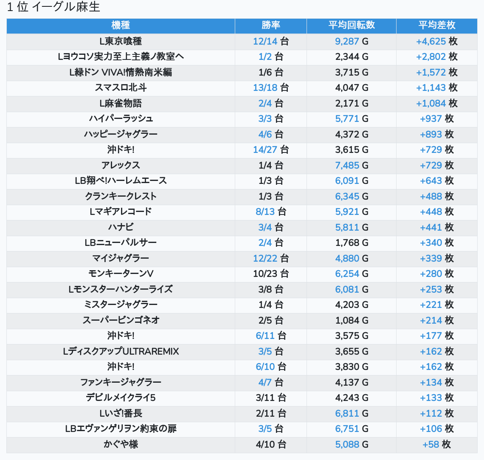The width and height of the screenshot is (484, 460).
Task: Select the heading 1 位 イーグル麻生
Action: (x=53, y=7)
